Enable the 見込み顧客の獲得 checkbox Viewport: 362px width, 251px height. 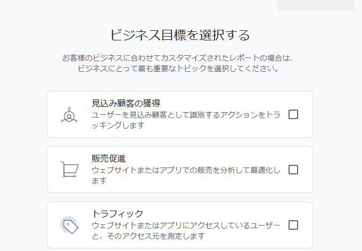tap(293, 114)
